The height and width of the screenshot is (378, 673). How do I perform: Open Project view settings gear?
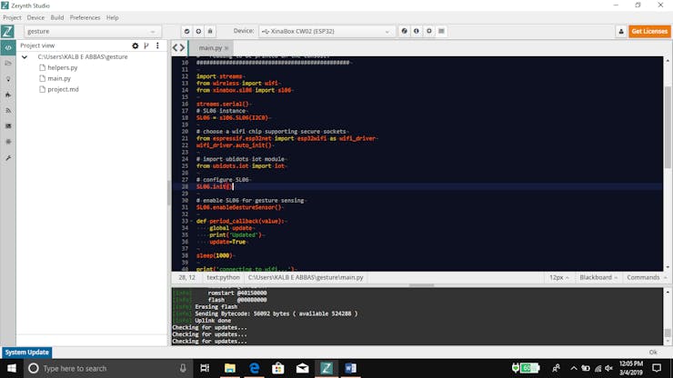pyautogui.click(x=136, y=45)
